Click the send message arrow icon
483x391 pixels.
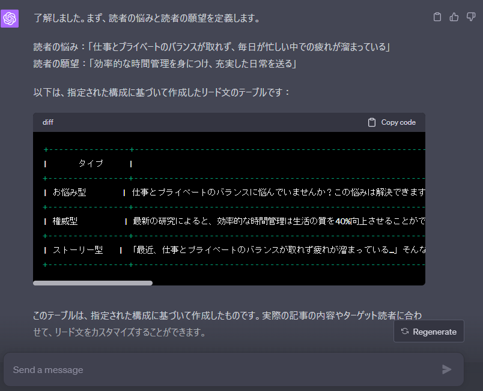tap(446, 369)
